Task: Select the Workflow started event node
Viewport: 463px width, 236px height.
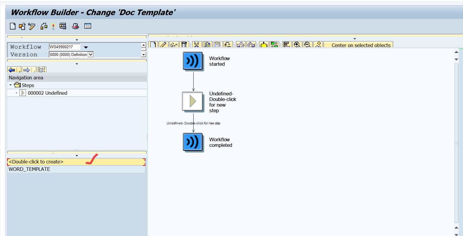Action: (x=193, y=61)
